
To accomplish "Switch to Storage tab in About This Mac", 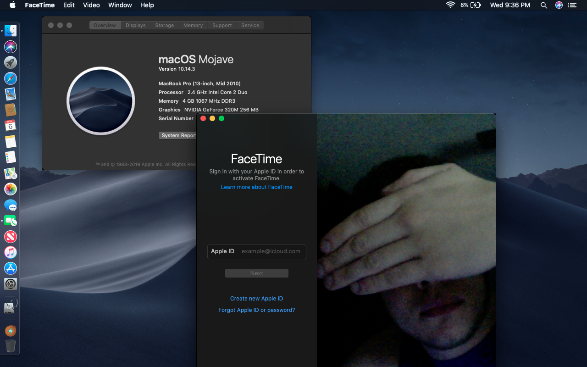I will point(164,25).
